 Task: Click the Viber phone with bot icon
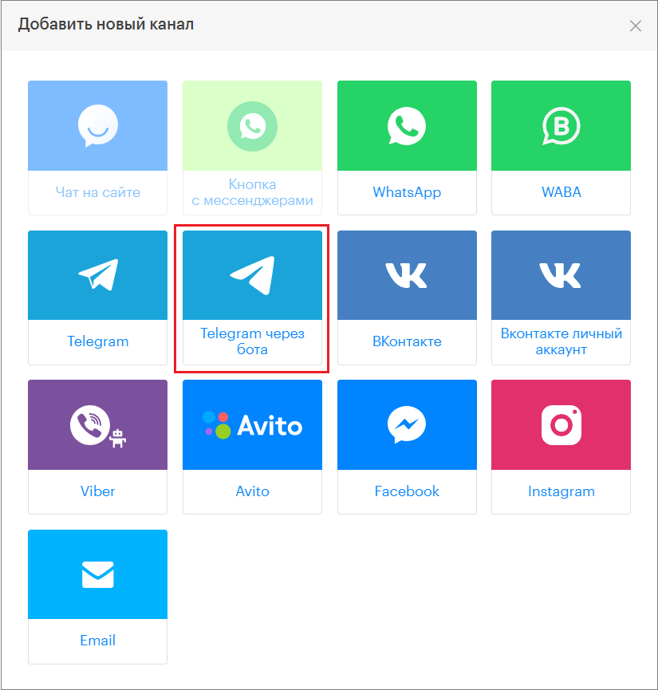click(98, 426)
